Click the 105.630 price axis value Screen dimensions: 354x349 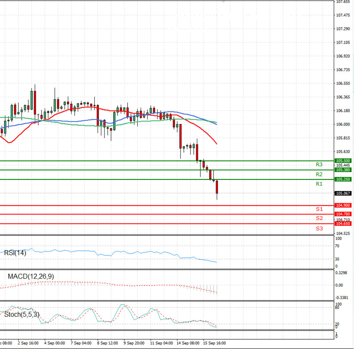pos(343,151)
